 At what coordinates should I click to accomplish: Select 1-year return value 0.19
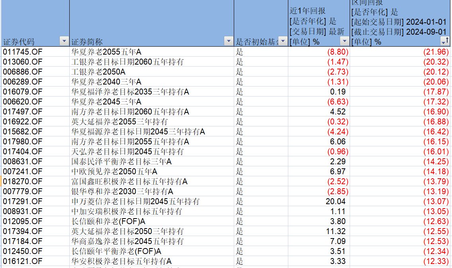point(338,92)
